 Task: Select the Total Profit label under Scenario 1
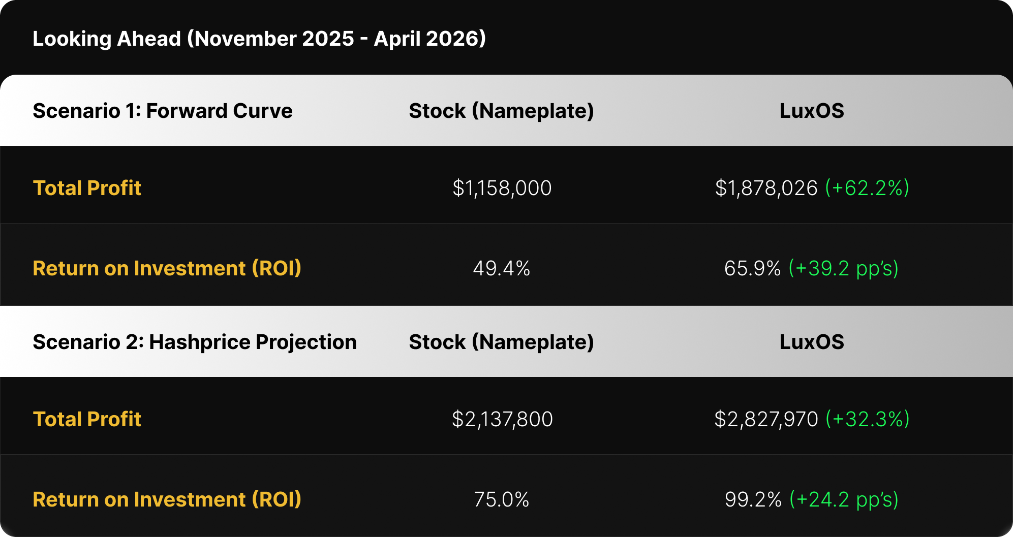click(87, 188)
